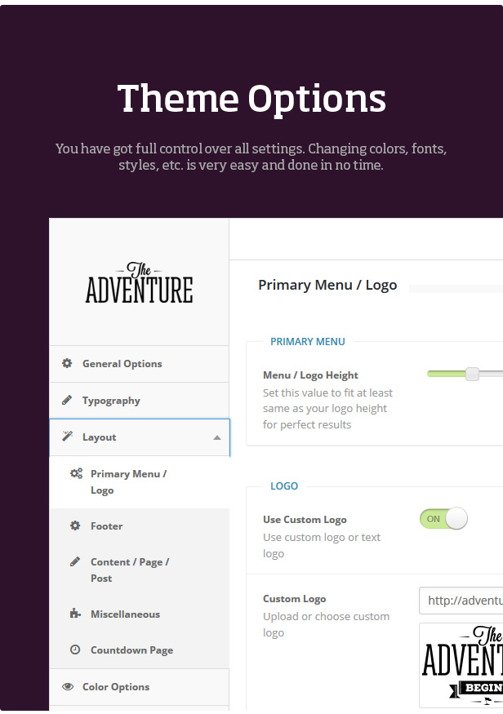
Task: Click The Adventure logo in sidebar
Action: click(x=140, y=284)
